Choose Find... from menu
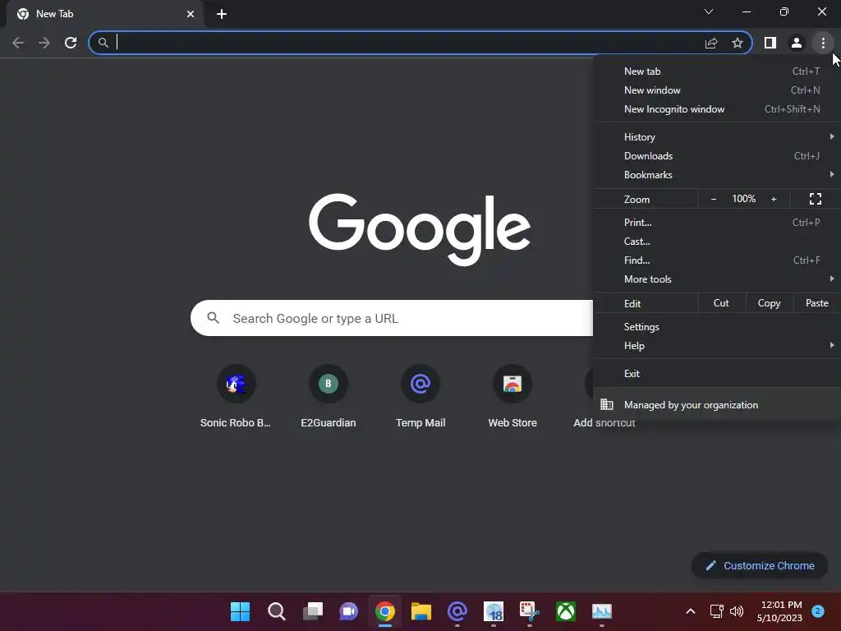The height and width of the screenshot is (631, 841). [x=716, y=260]
